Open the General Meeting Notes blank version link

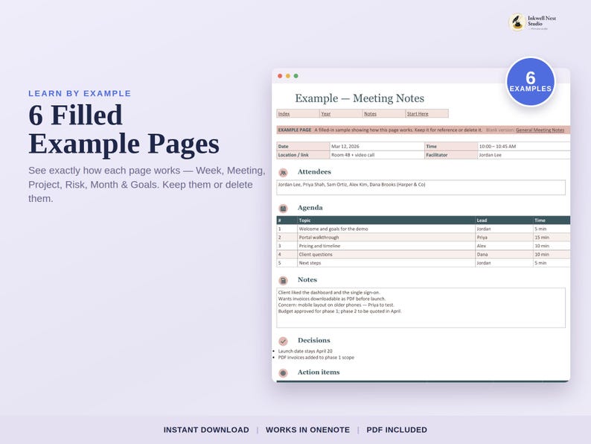pos(540,130)
